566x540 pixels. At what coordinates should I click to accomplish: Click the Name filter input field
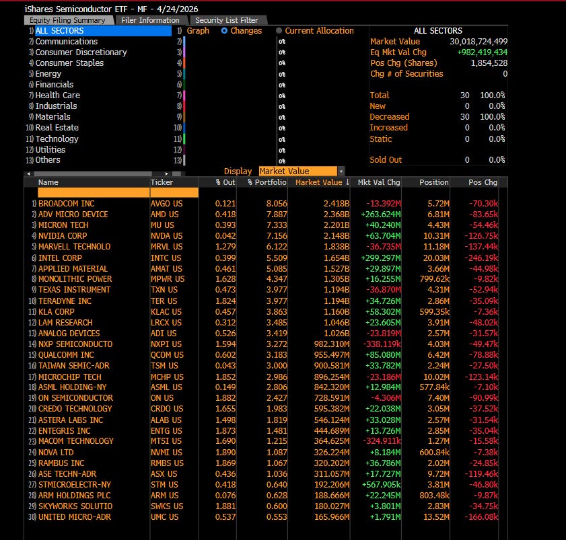tap(94, 192)
